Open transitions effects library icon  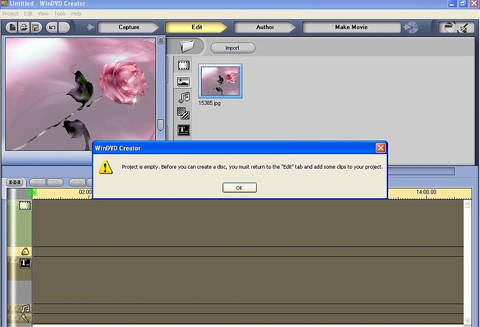184,113
